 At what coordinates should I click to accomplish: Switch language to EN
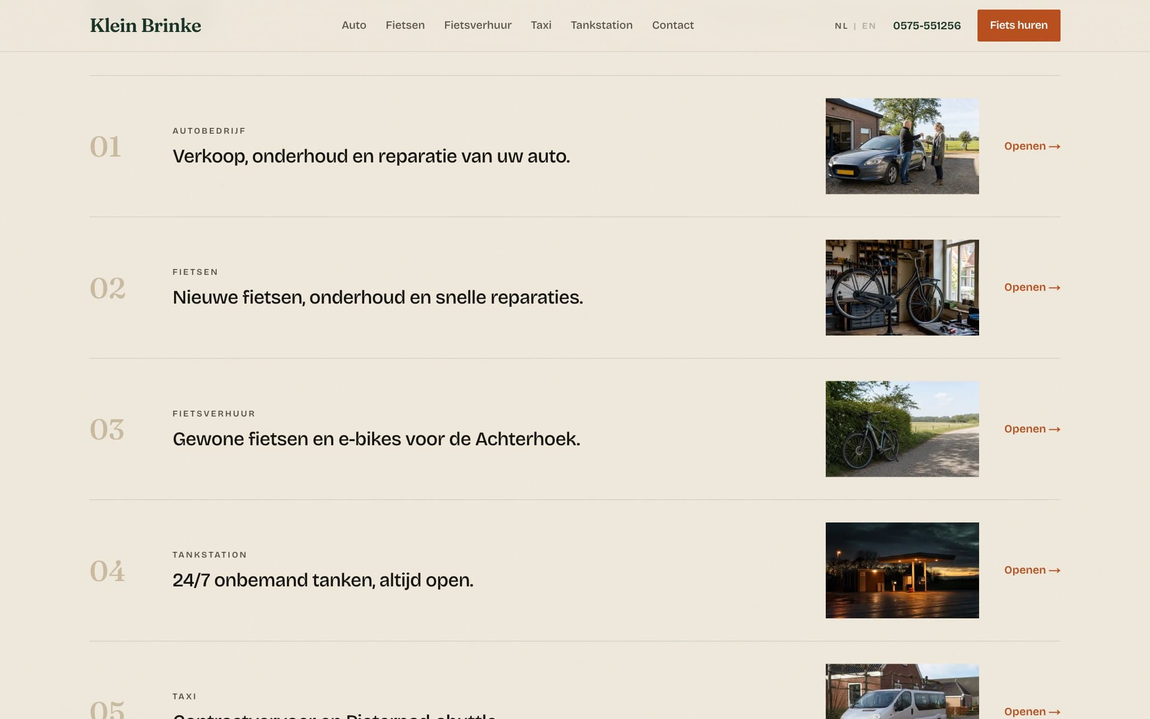click(x=869, y=26)
